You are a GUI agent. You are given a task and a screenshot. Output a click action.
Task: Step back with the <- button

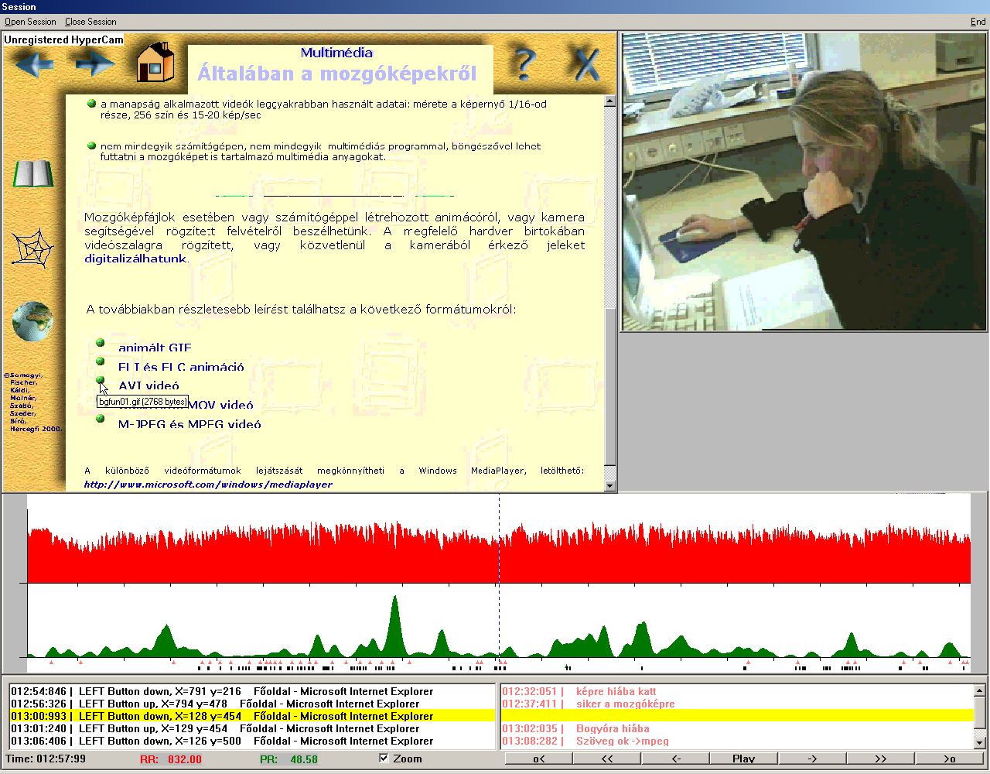(675, 759)
